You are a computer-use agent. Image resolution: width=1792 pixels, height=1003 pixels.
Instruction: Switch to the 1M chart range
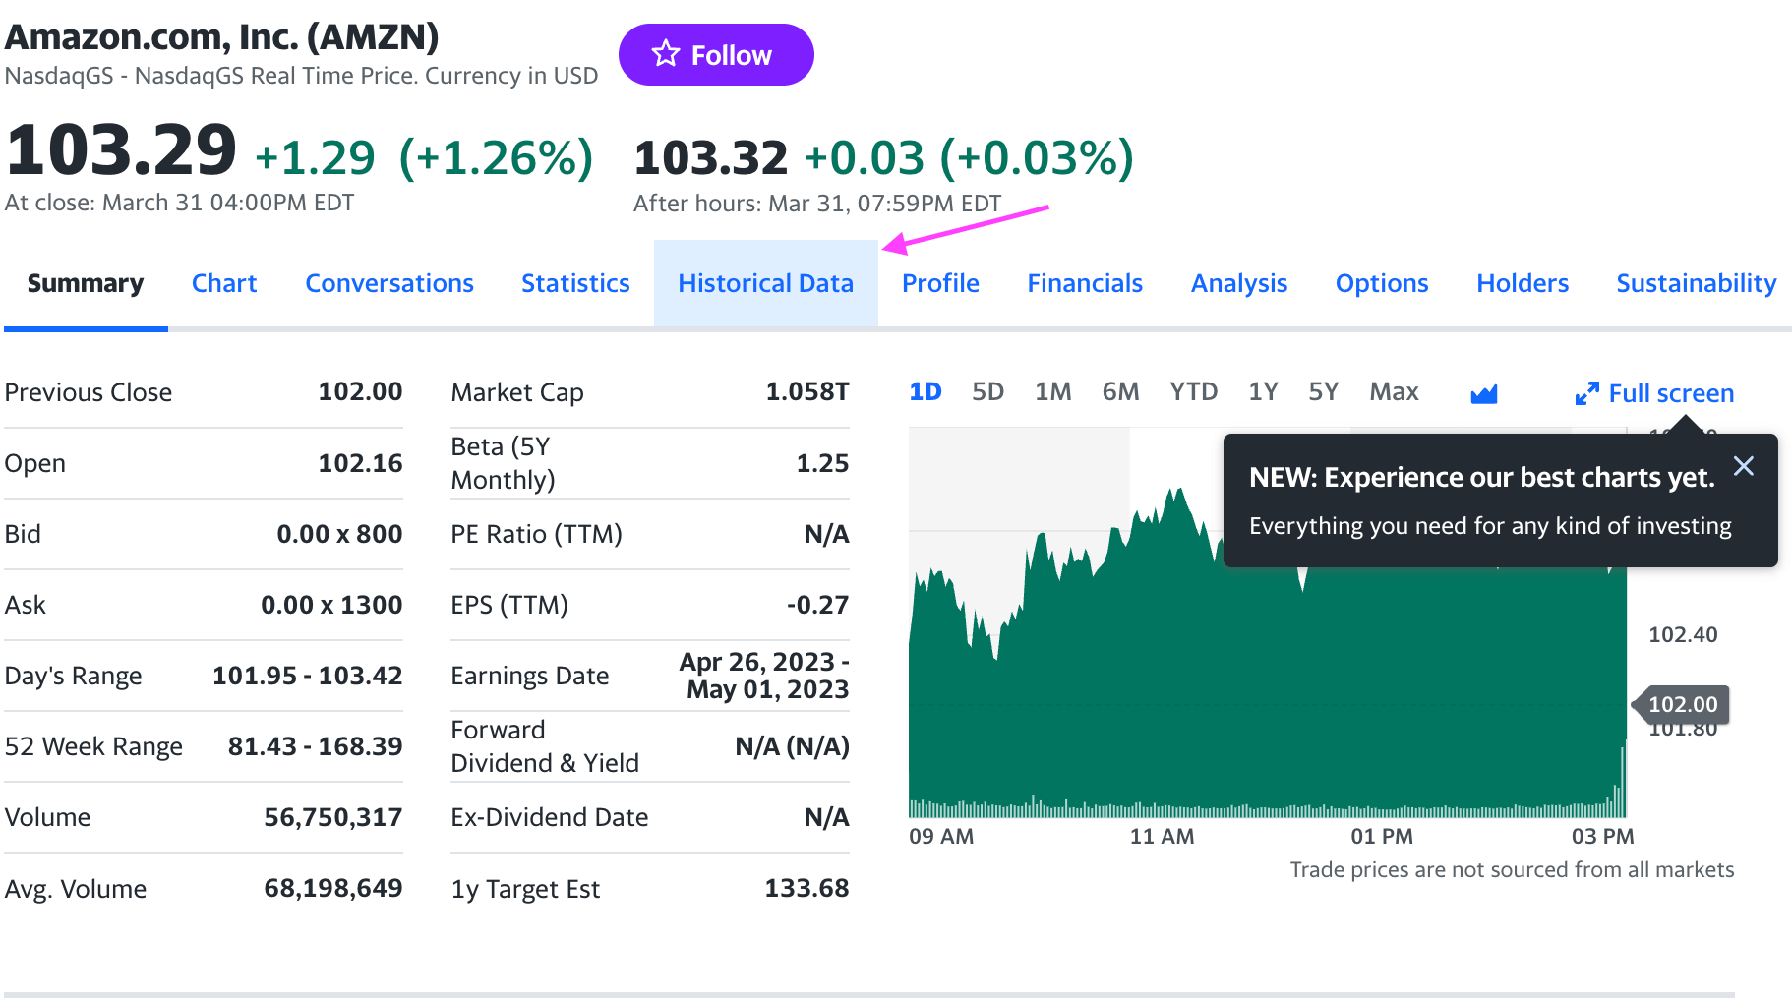pos(1052,390)
